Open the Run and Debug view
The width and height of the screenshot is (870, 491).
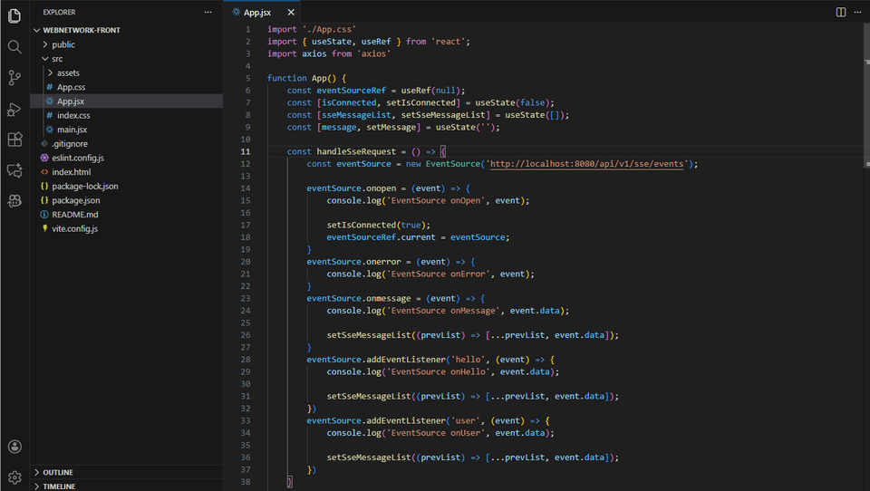tap(14, 109)
